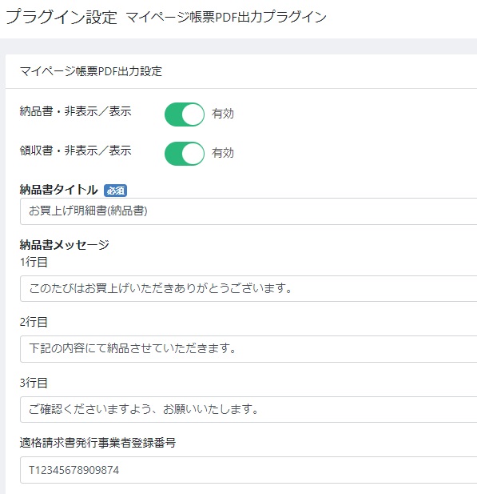Toggle the 納品書・非表示／表示 switch

pos(185,114)
